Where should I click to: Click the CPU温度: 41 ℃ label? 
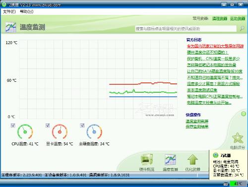(x=25, y=144)
